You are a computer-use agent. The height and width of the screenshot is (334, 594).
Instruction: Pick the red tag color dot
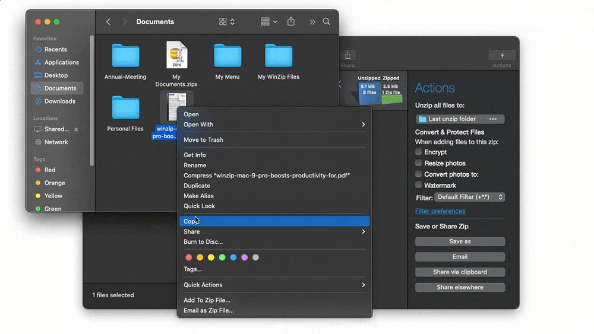point(189,257)
